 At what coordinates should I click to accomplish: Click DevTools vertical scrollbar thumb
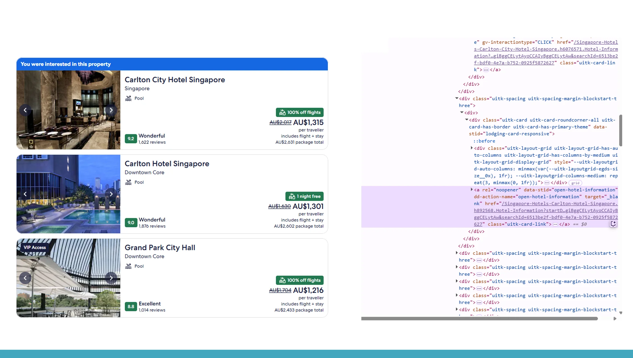pyautogui.click(x=621, y=130)
